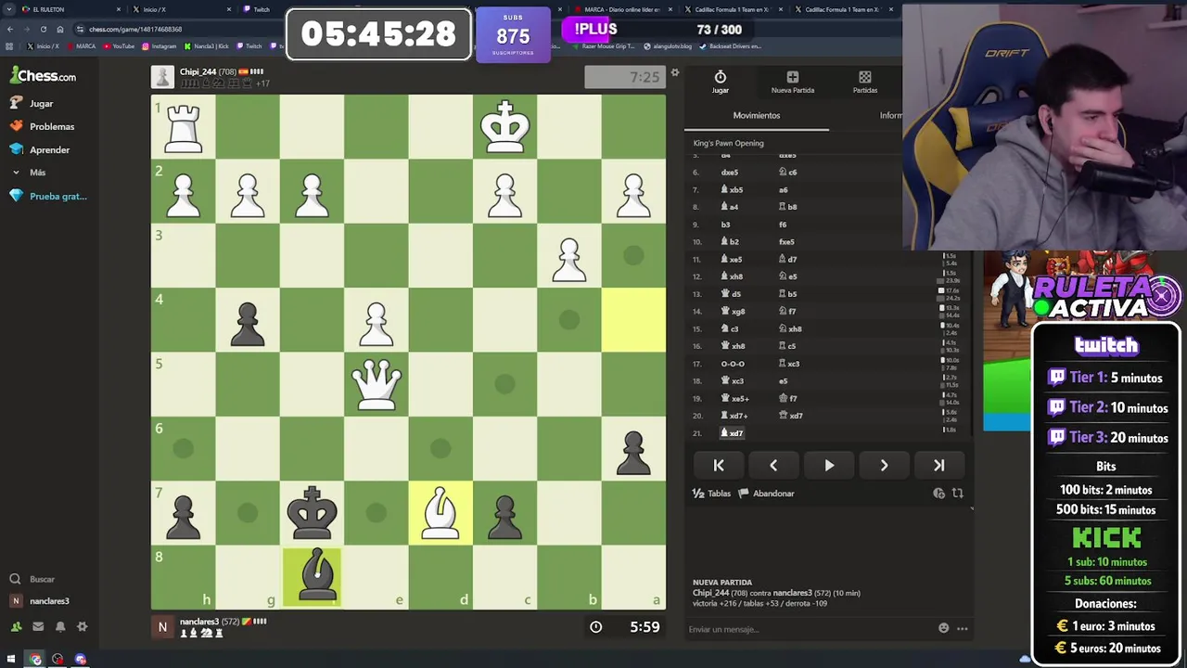Open the friends icon in sidebar
The height and width of the screenshot is (668, 1187).
[16, 627]
